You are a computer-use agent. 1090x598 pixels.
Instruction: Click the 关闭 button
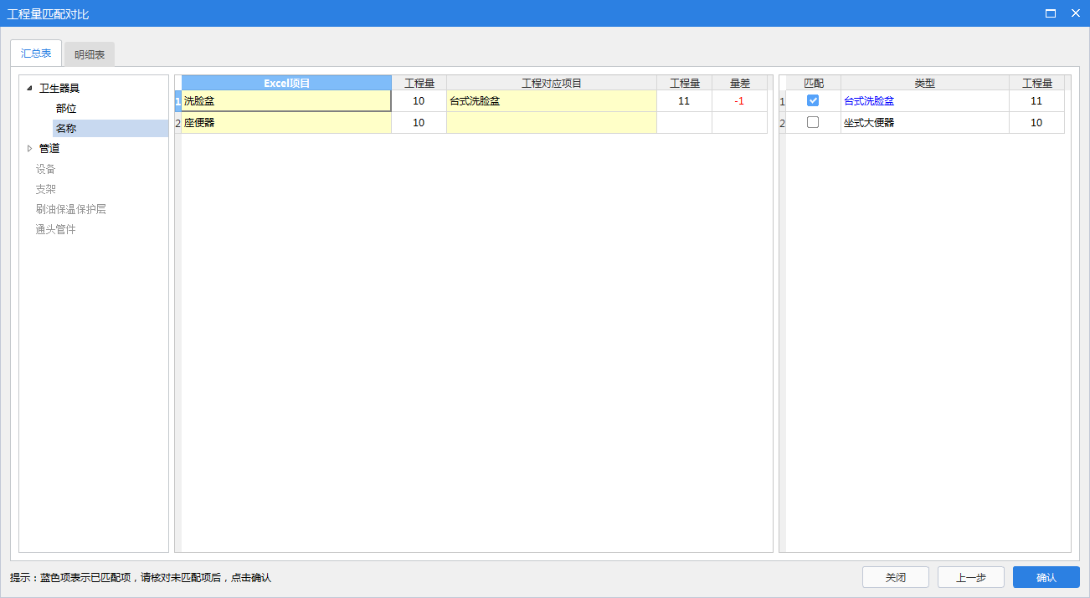(x=895, y=577)
